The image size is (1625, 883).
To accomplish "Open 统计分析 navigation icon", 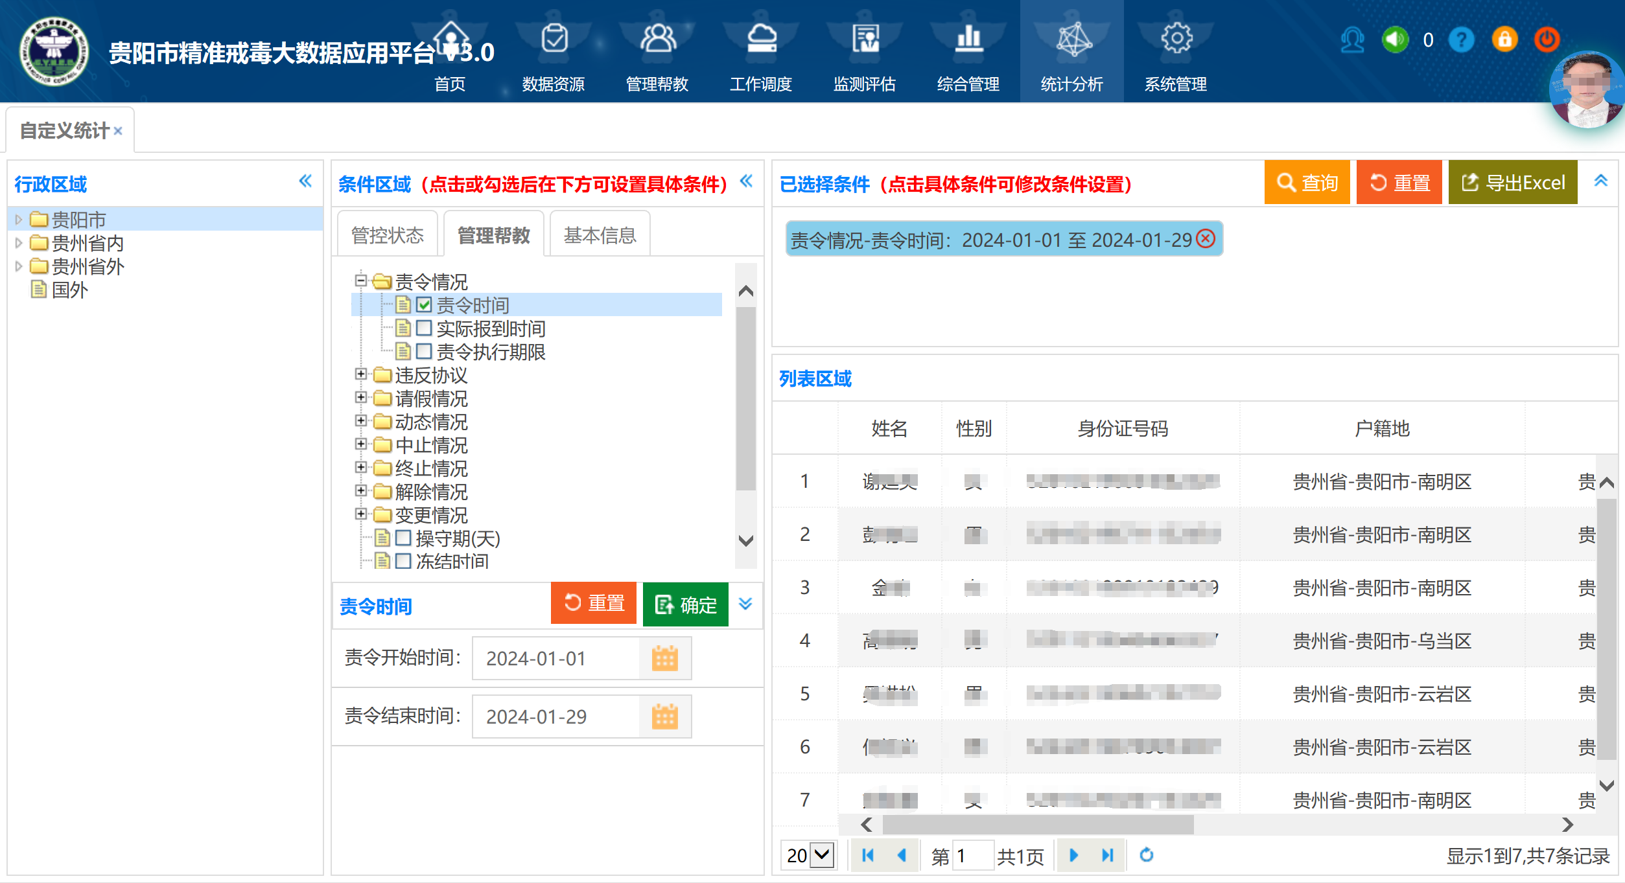I will click(x=1073, y=39).
